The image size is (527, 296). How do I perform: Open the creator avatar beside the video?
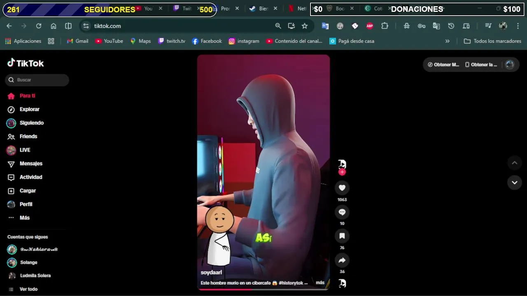click(x=342, y=164)
